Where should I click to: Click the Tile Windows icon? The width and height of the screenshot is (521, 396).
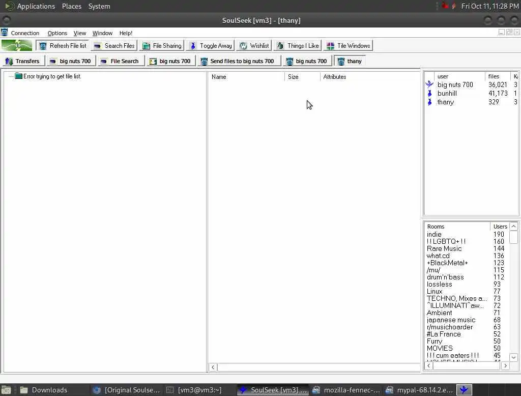coord(331,46)
